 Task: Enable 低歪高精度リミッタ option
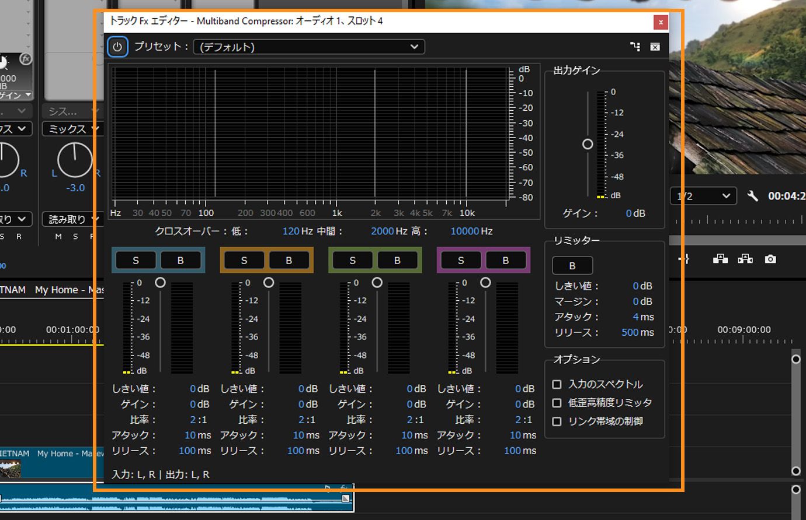556,402
